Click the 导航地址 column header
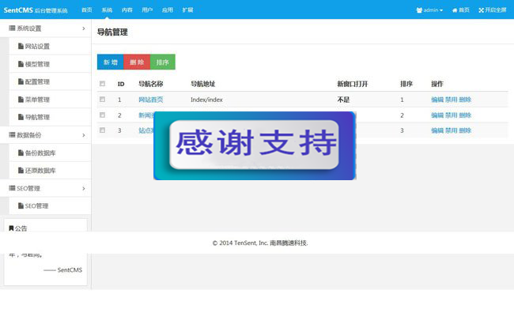The image size is (514, 309). point(203,84)
